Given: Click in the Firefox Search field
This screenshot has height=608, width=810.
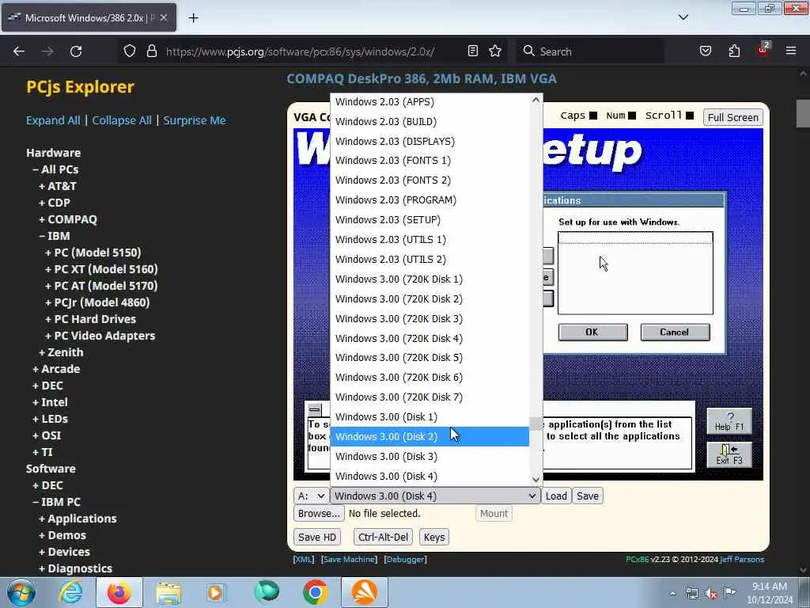Looking at the screenshot, I should [x=592, y=51].
